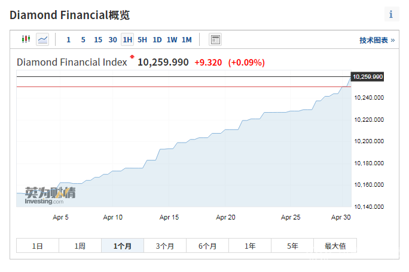Open the news table icon
Screen dimensions: 409x272
215,39
